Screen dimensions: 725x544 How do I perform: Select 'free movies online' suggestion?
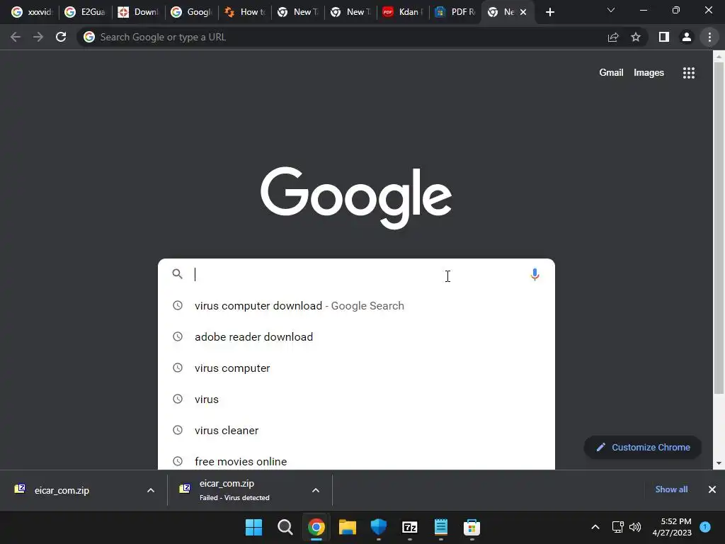click(356, 460)
